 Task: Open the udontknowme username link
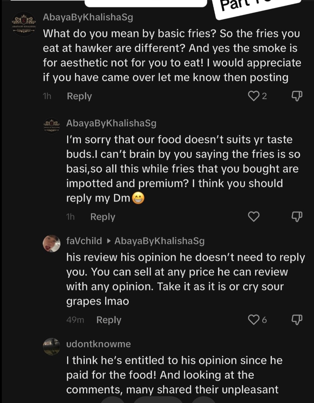pos(98,344)
